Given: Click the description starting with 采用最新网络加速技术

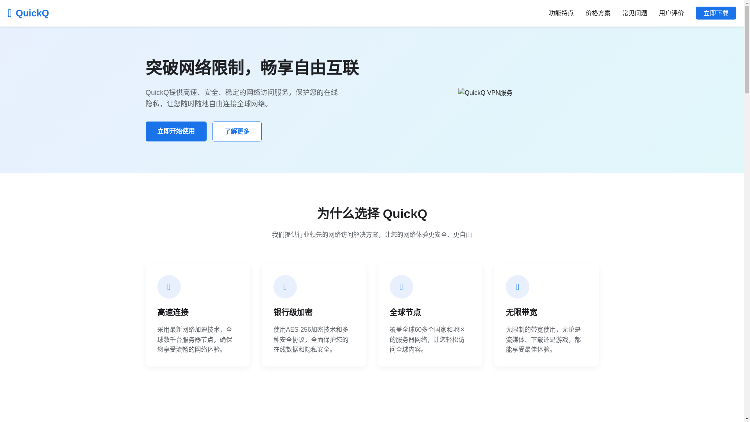Looking at the screenshot, I should [x=195, y=340].
